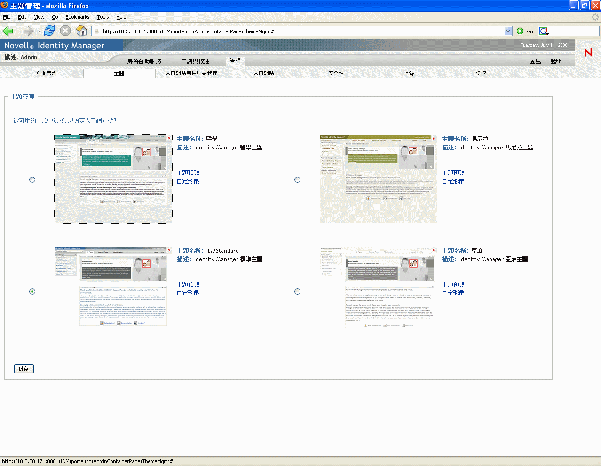The image size is (601, 466).
Task: Select the 馬尼拉 theme radio button
Action: click(297, 179)
